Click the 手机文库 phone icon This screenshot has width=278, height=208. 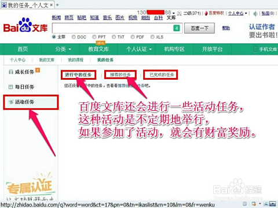[255, 49]
